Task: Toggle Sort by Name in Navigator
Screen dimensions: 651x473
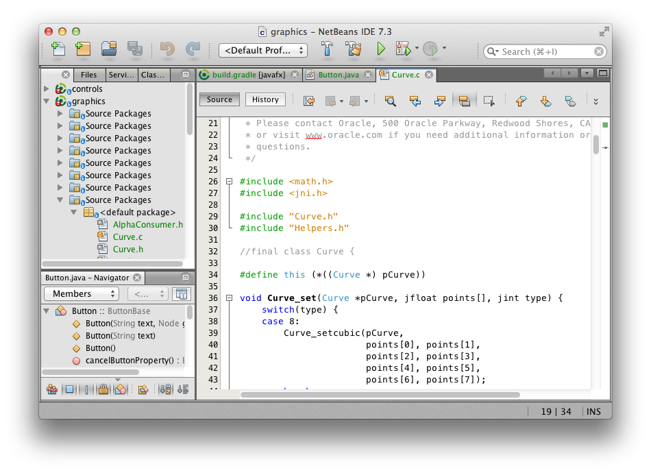Action: 165,389
